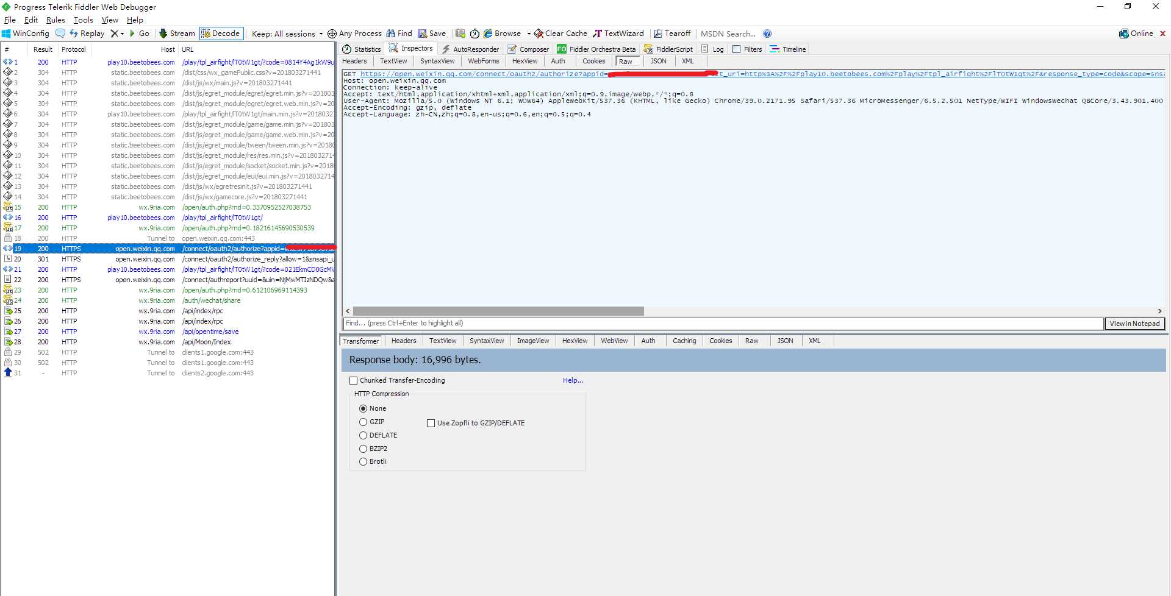Image resolution: width=1171 pixels, height=596 pixels.
Task: Select session 28 /api/Moon/Index row
Action: 168,342
